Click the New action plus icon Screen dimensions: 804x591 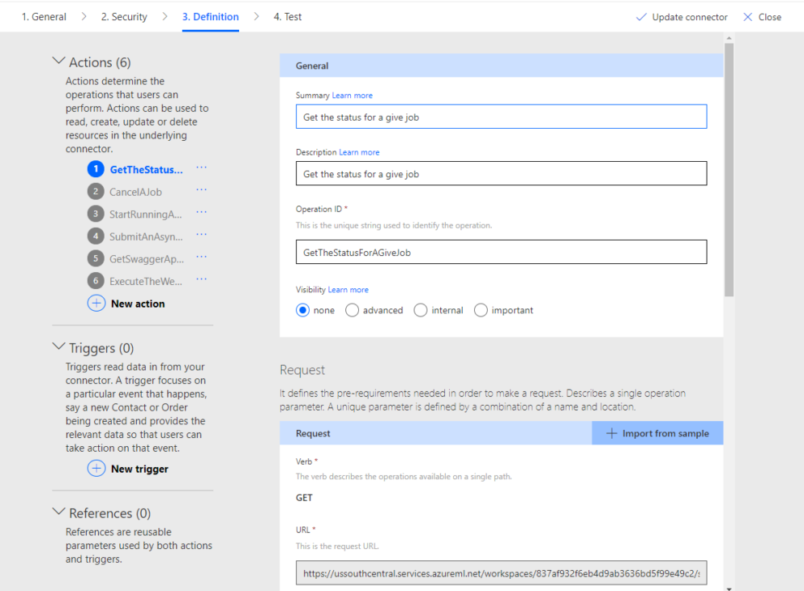coord(96,303)
